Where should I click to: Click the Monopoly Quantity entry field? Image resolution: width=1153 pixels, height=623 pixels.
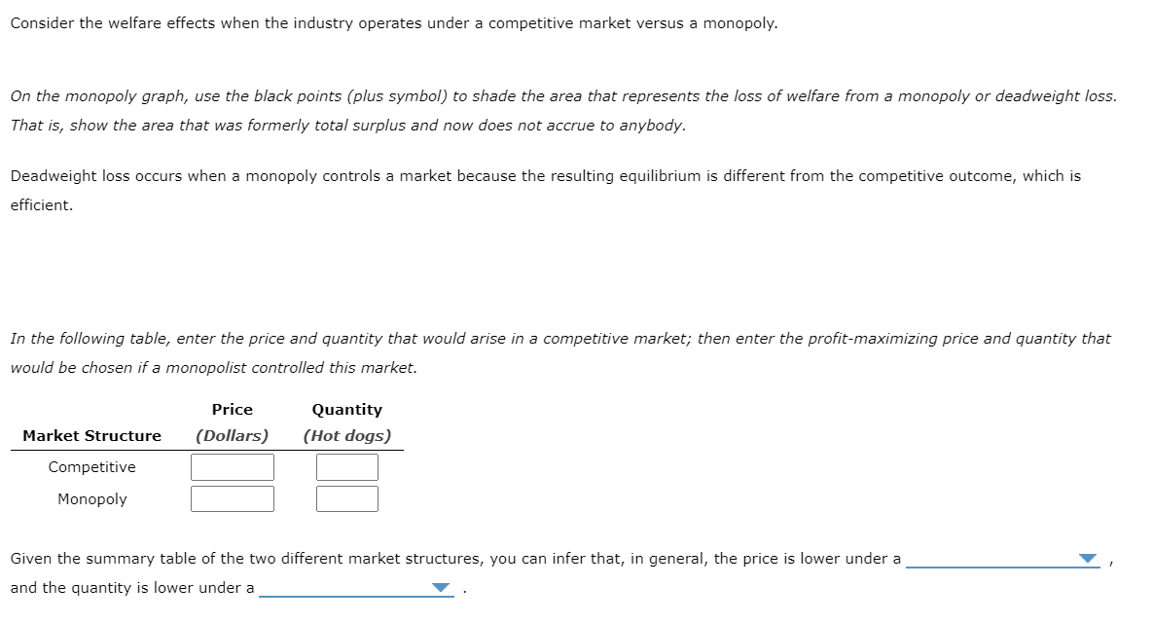click(x=346, y=497)
